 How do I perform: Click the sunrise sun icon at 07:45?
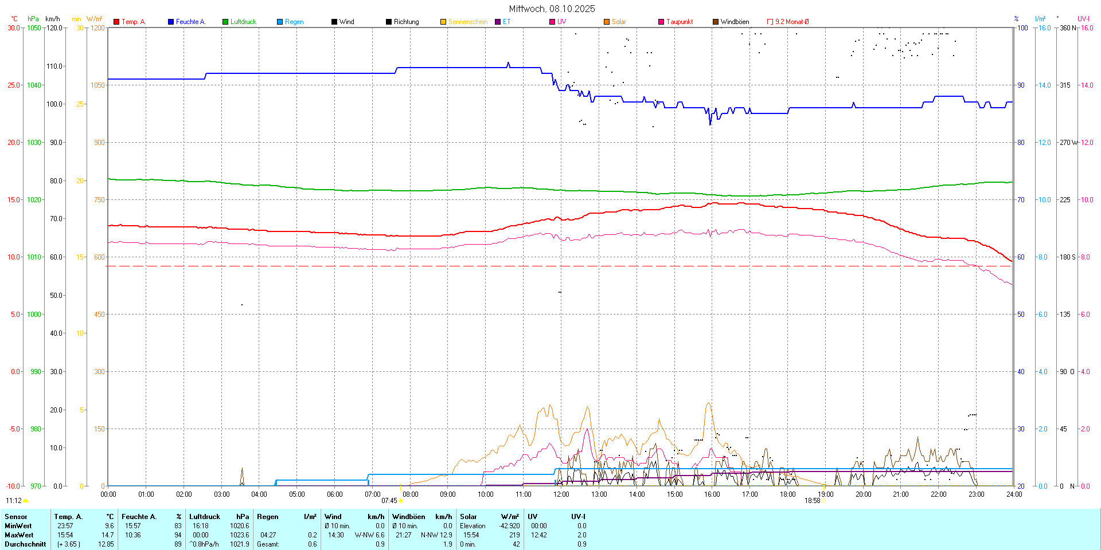tap(401, 501)
